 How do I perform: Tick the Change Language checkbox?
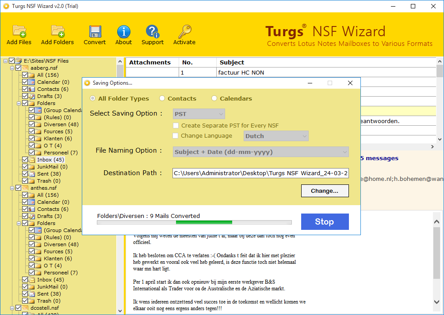pos(176,135)
